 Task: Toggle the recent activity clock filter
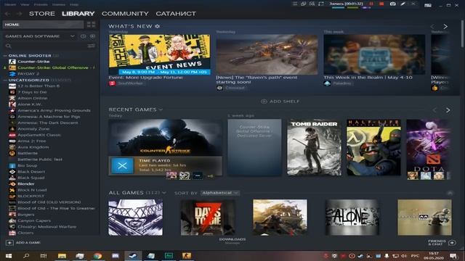pyautogui.click(x=84, y=36)
